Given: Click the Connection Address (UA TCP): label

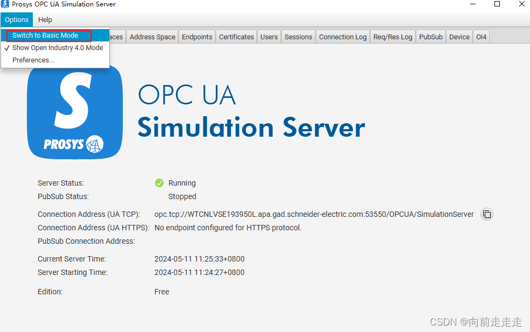Looking at the screenshot, I should (89, 214).
